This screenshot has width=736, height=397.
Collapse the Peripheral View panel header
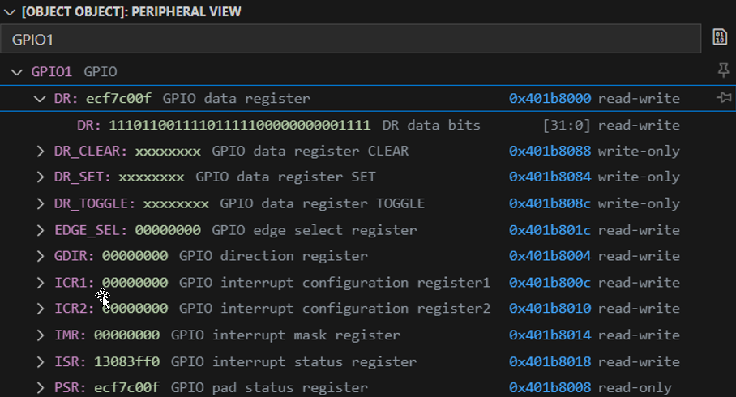[9, 11]
